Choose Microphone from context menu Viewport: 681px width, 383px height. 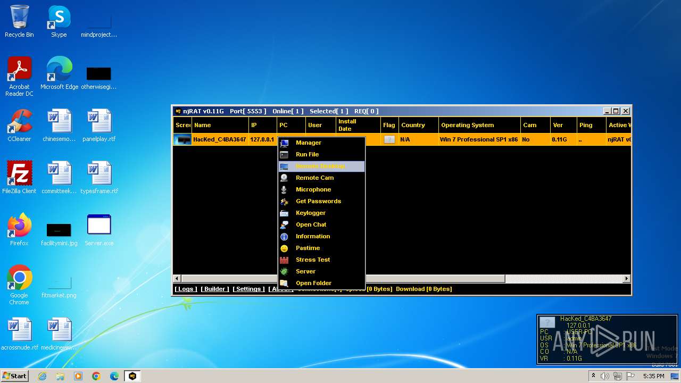(x=321, y=189)
